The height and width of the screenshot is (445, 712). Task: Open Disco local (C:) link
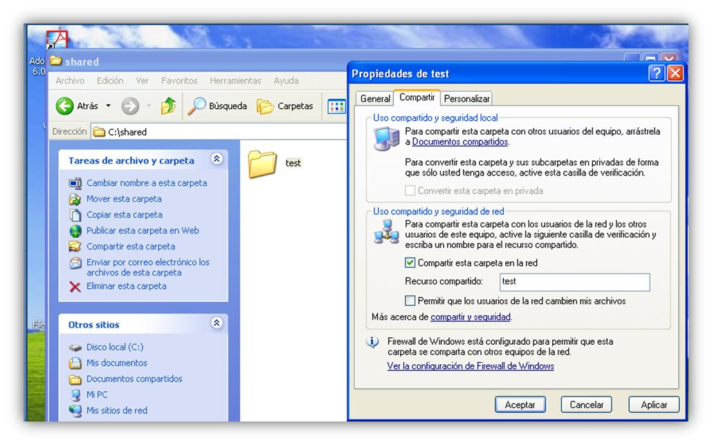(115, 348)
